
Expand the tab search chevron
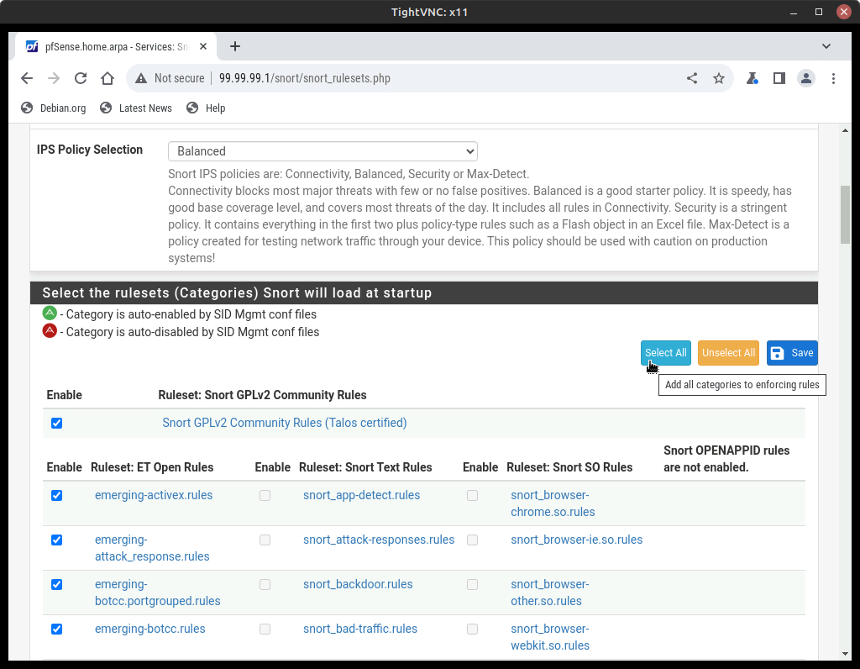(826, 47)
